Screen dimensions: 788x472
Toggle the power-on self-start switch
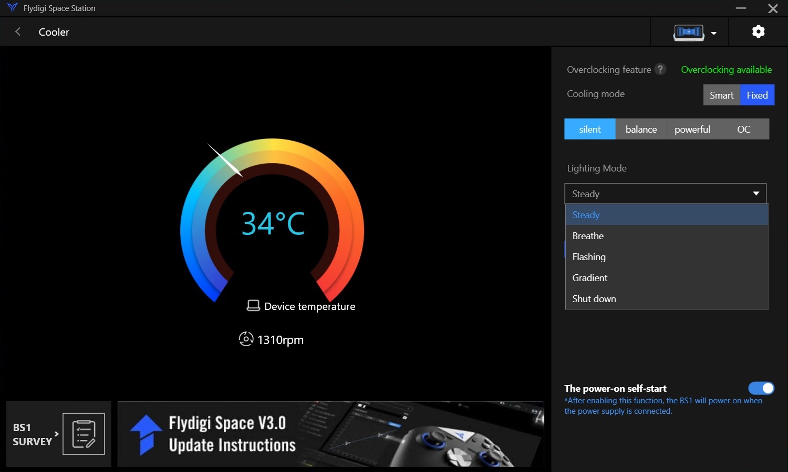tap(761, 388)
